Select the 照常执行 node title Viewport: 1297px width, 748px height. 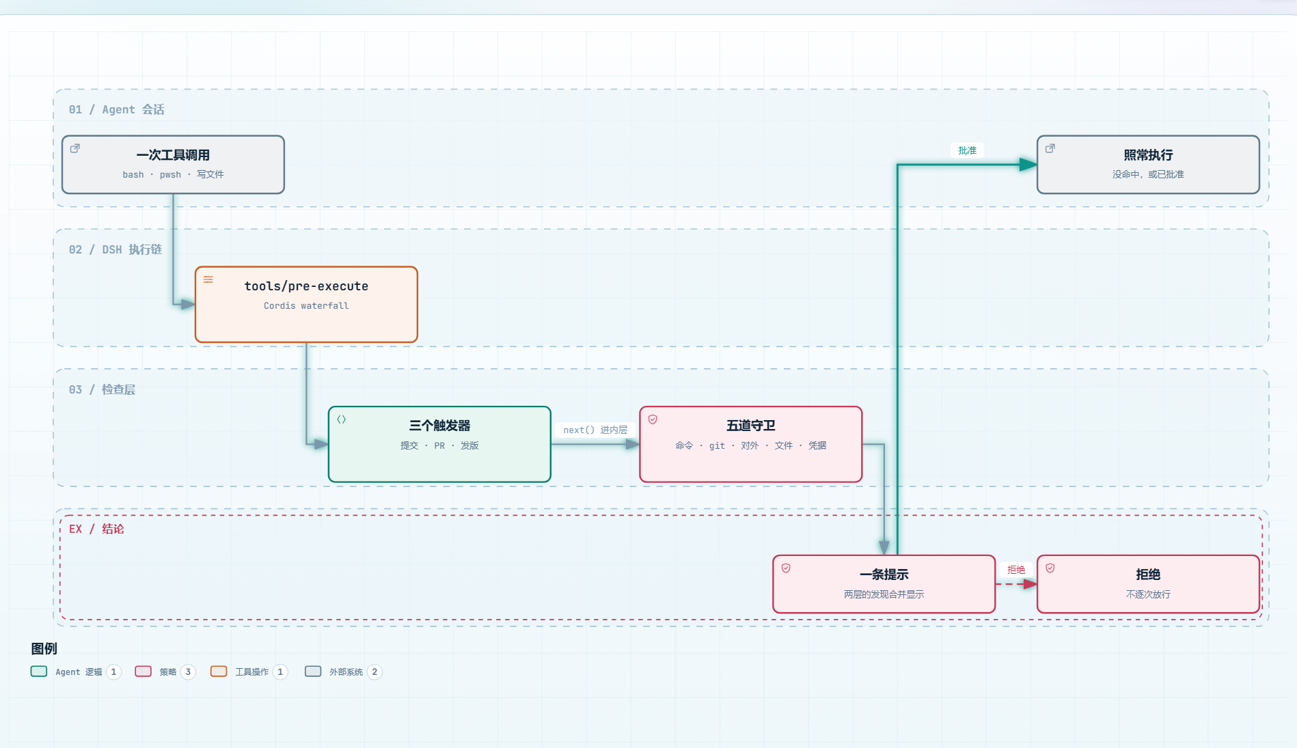coord(1148,155)
